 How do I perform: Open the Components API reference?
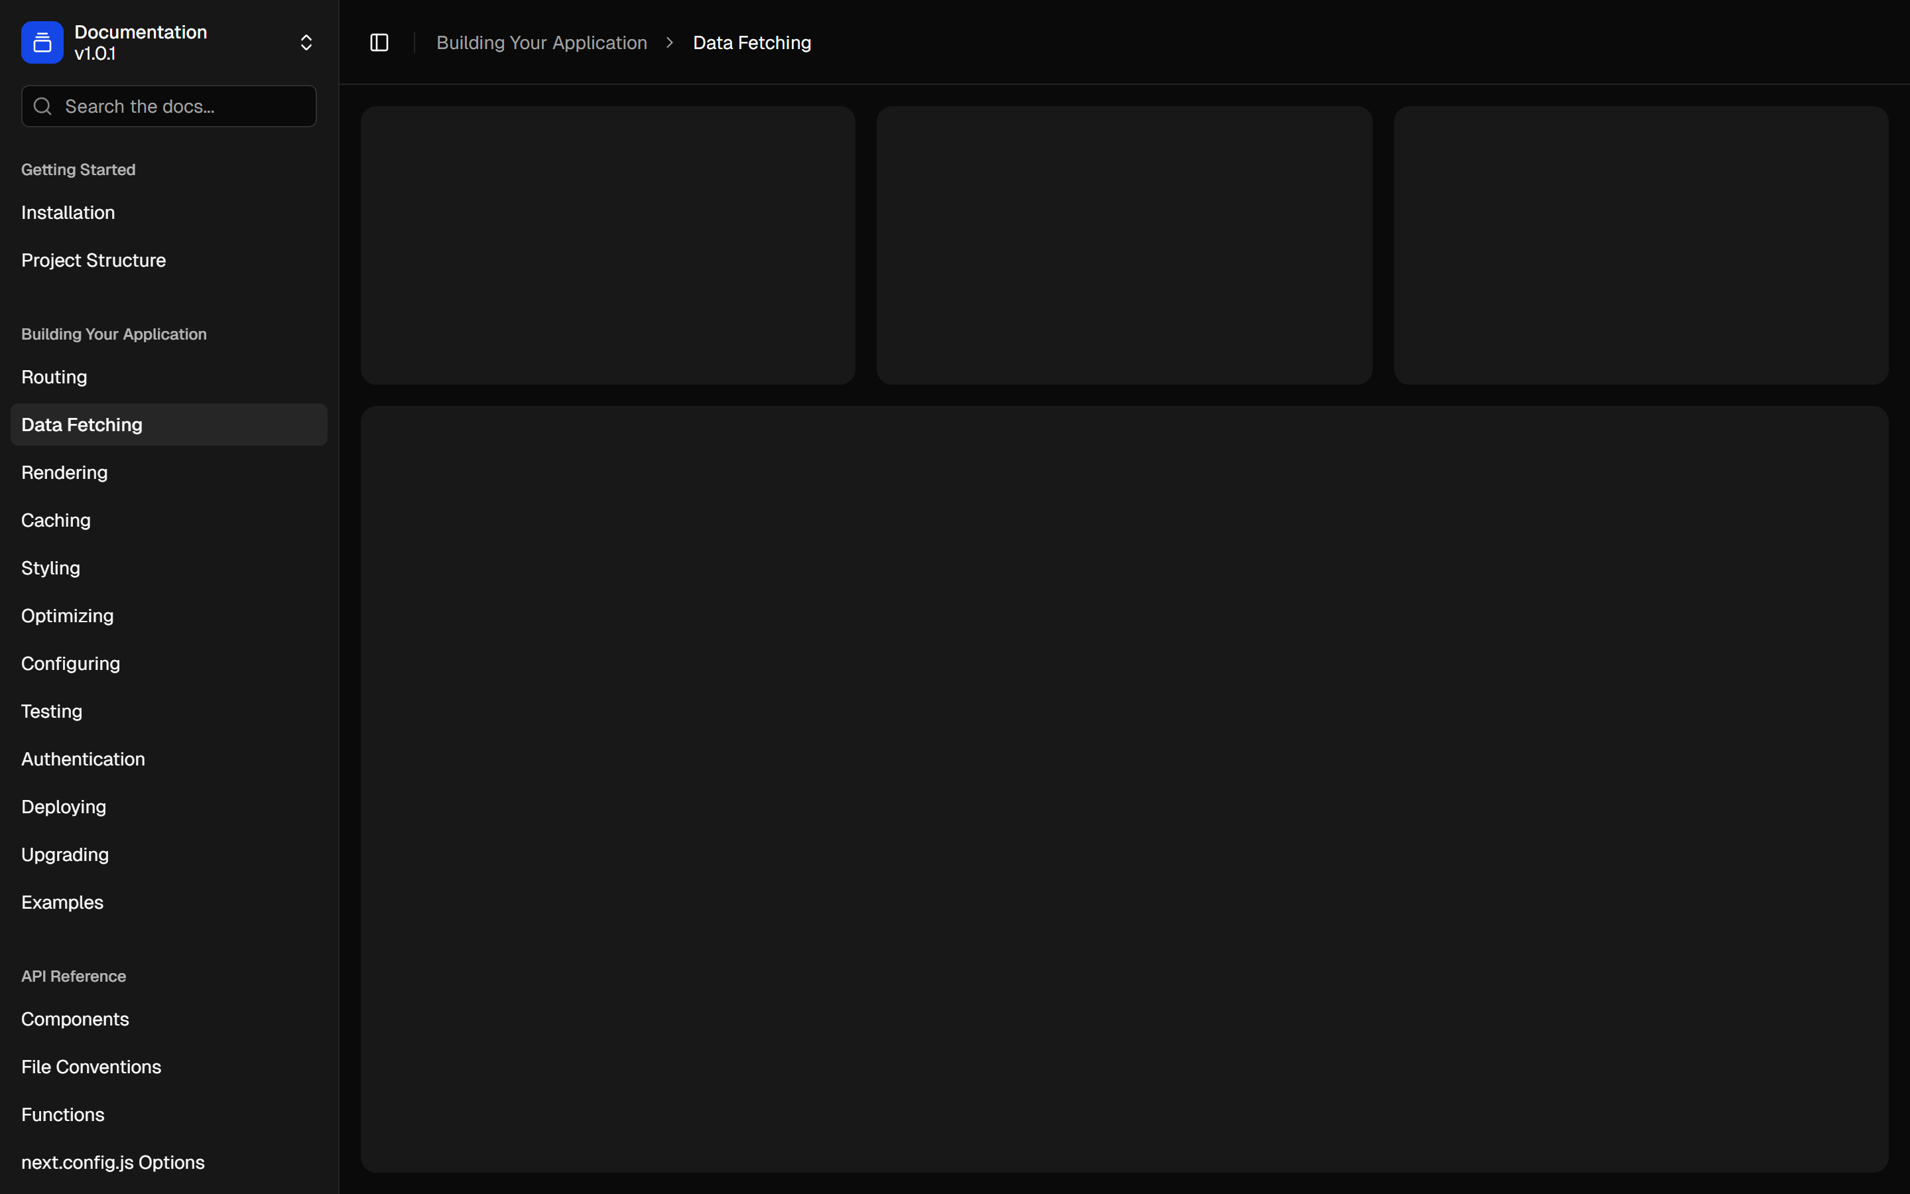click(x=75, y=1020)
